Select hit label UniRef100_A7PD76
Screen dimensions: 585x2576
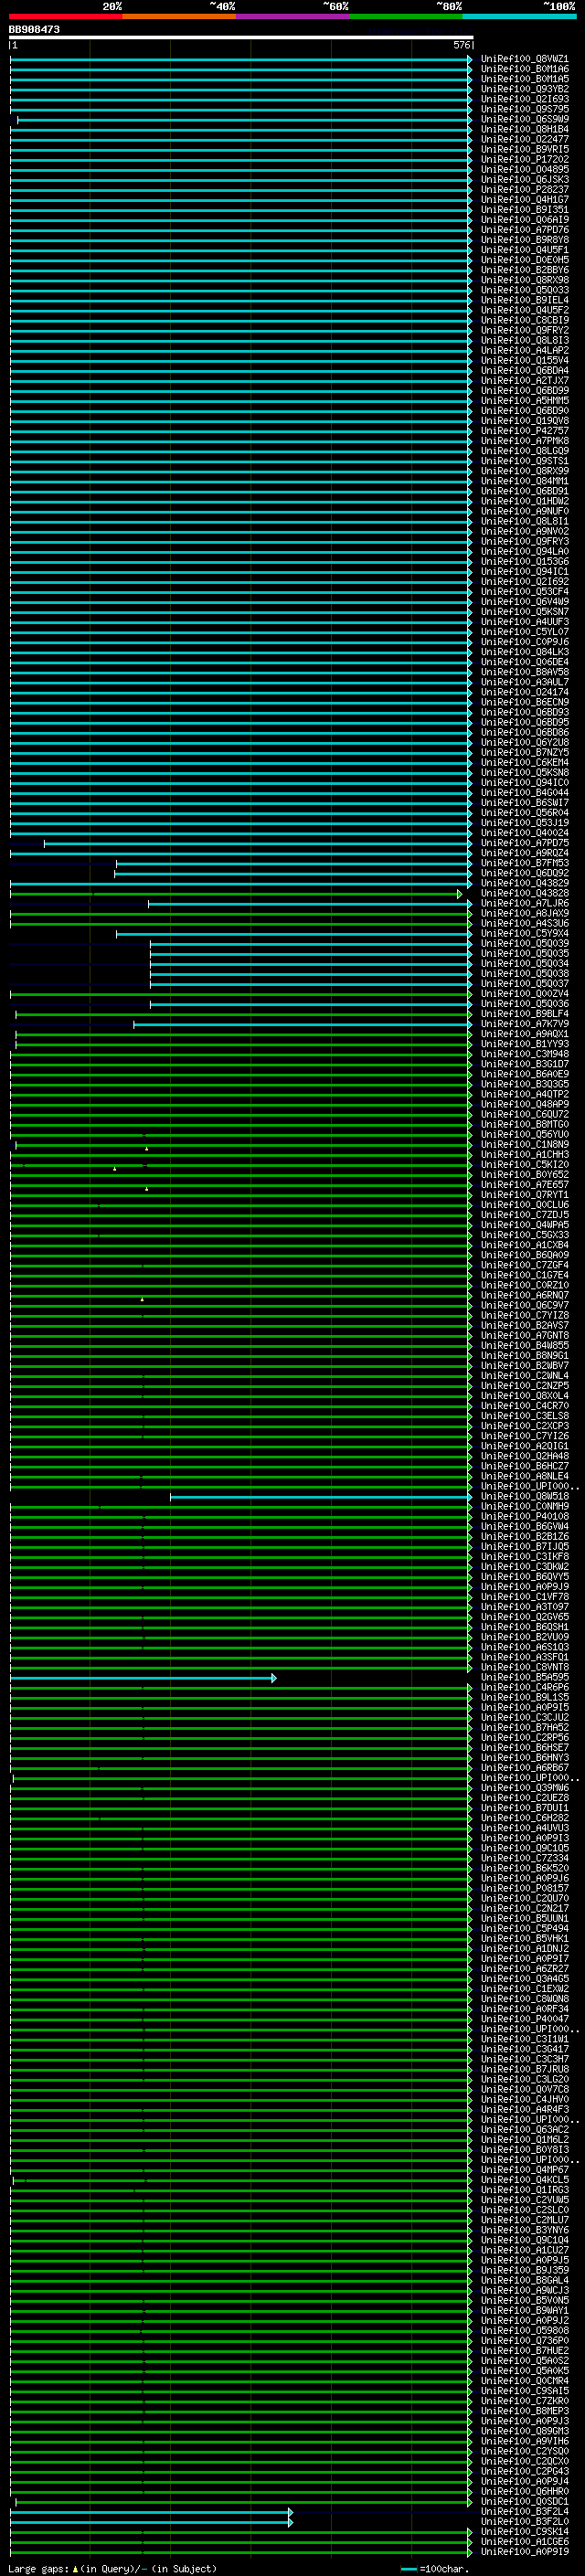pos(524,230)
